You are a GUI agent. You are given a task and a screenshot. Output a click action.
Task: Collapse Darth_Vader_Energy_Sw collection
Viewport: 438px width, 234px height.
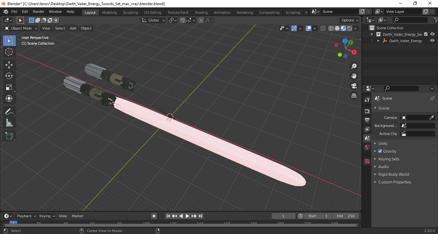point(372,34)
